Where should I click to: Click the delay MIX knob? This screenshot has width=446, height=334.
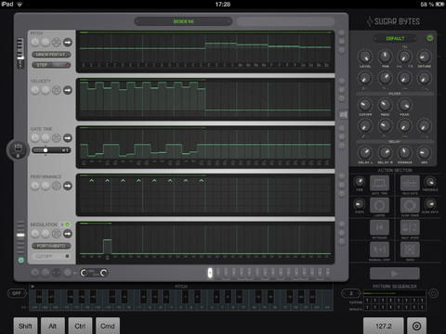pyautogui.click(x=424, y=153)
